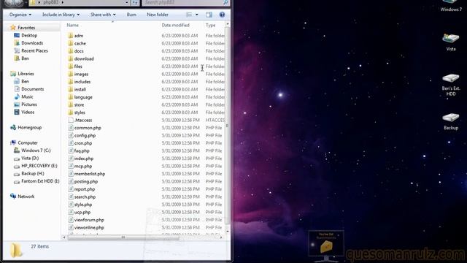Open the Help question mark button

point(222,15)
